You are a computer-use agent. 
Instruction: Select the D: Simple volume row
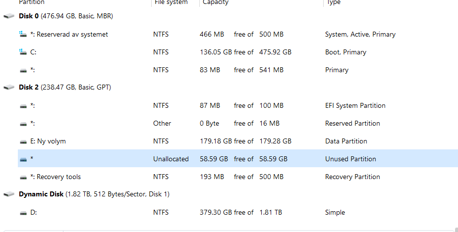238,212
